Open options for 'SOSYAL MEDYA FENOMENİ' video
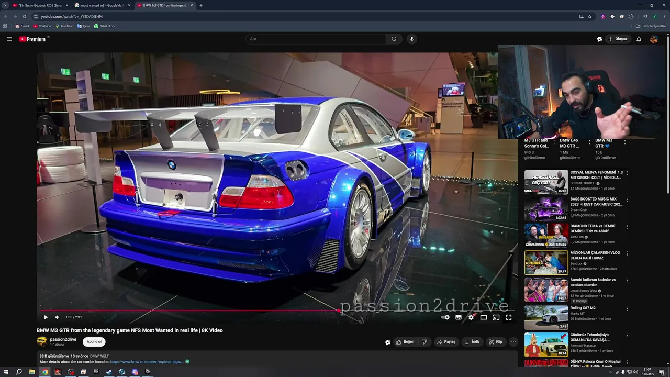The height and width of the screenshot is (377, 670). click(627, 173)
